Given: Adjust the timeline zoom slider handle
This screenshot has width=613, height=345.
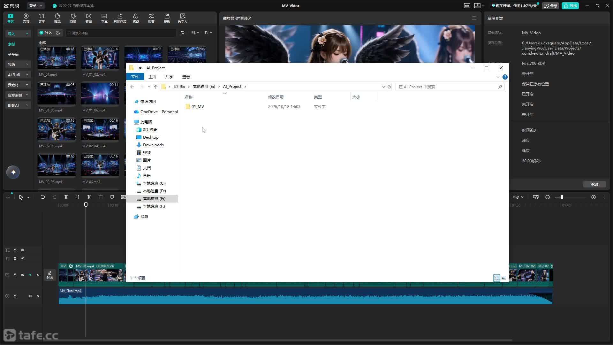Looking at the screenshot, I should 562,197.
